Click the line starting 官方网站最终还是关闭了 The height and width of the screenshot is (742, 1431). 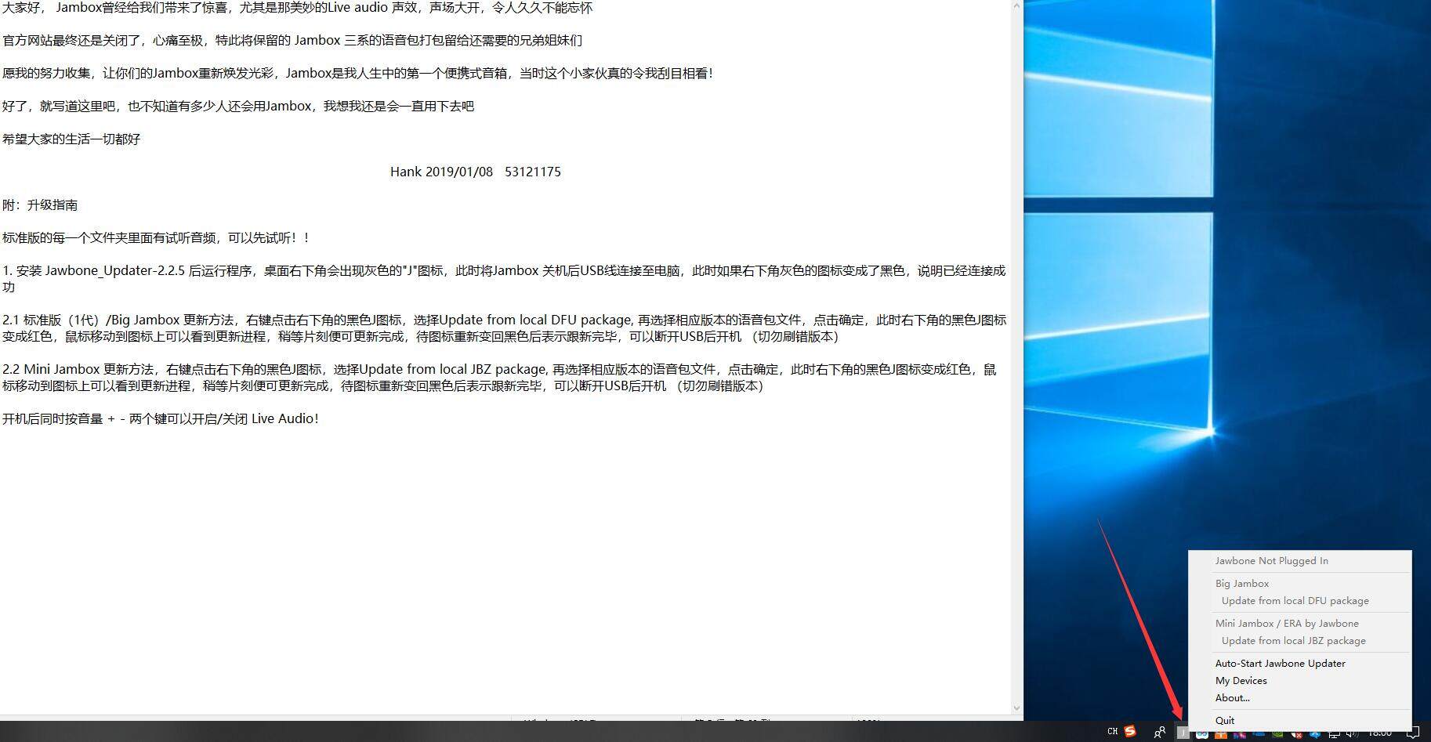(292, 41)
